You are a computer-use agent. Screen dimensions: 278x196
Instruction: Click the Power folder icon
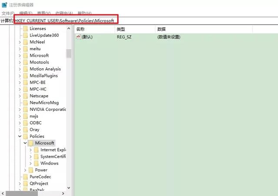point(31,170)
